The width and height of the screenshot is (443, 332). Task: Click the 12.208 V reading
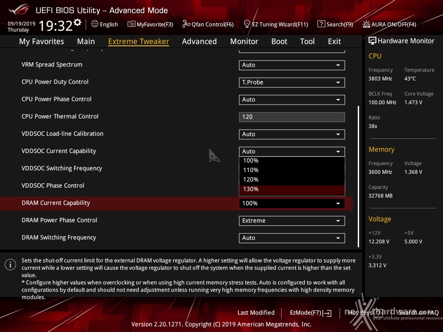[379, 241]
